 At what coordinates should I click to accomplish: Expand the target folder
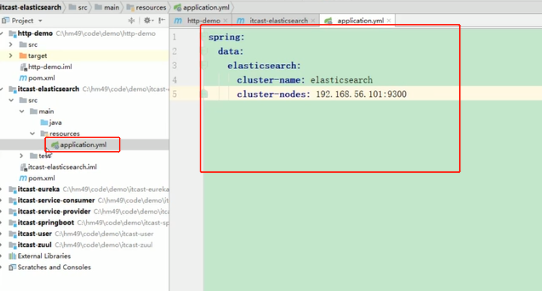11,56
